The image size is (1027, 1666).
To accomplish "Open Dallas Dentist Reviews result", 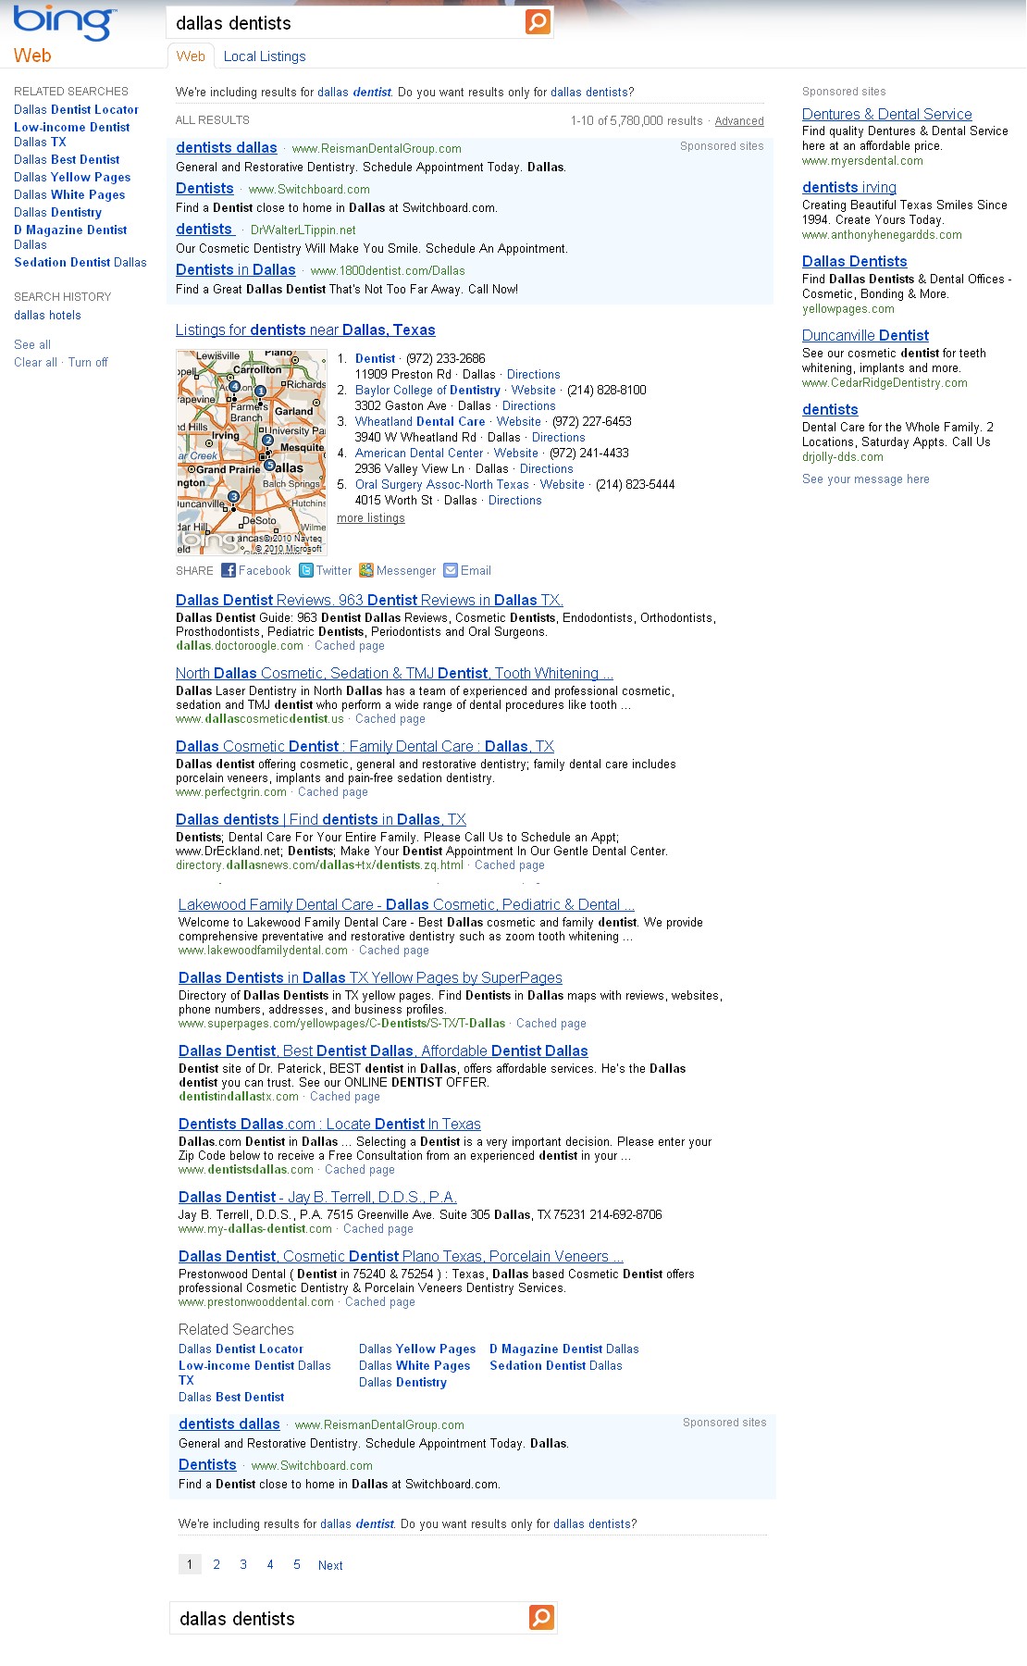I will [x=369, y=600].
